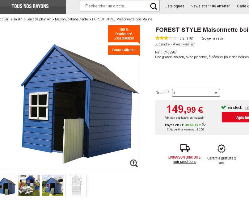
Task: Open Maison, cabane, tente breadcrumb
Action: (x=71, y=19)
